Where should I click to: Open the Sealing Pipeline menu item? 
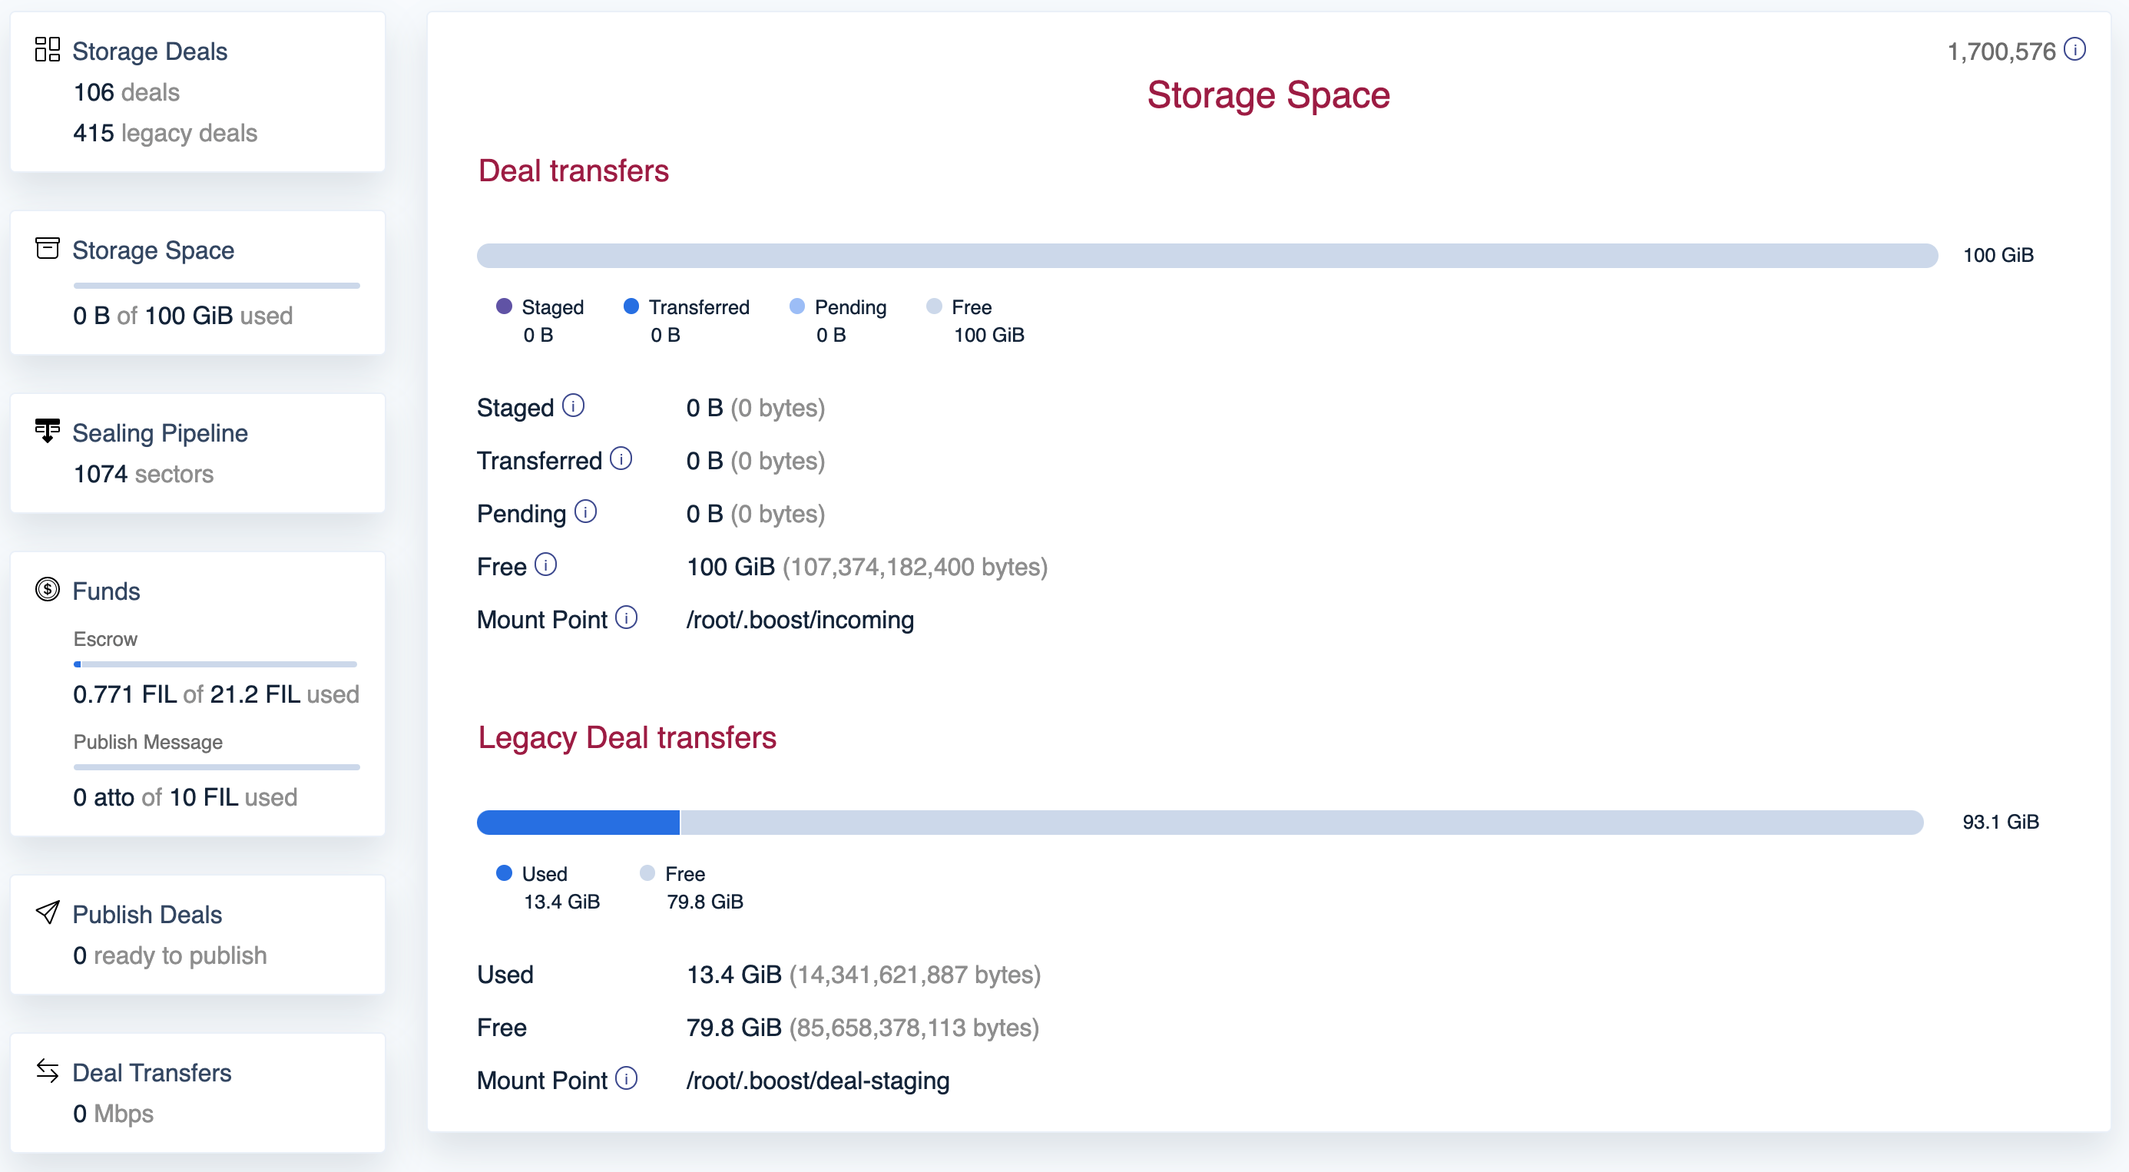point(160,433)
